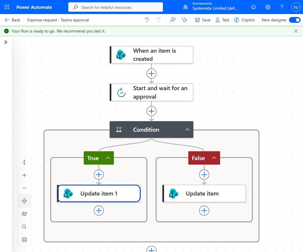Open the feedback smiley icon
The width and height of the screenshot is (303, 252).
[x=253, y=7]
